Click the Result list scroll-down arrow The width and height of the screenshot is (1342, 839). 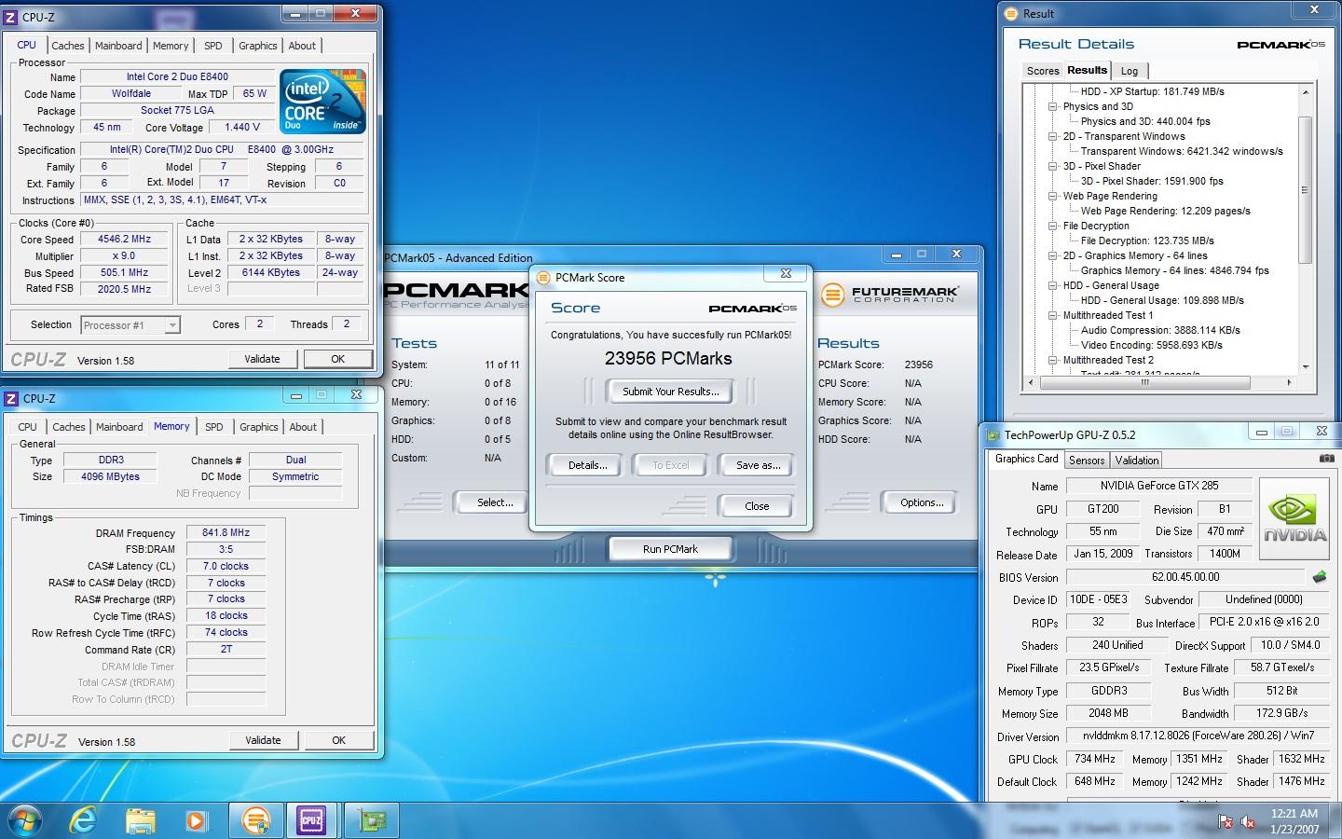click(1306, 367)
